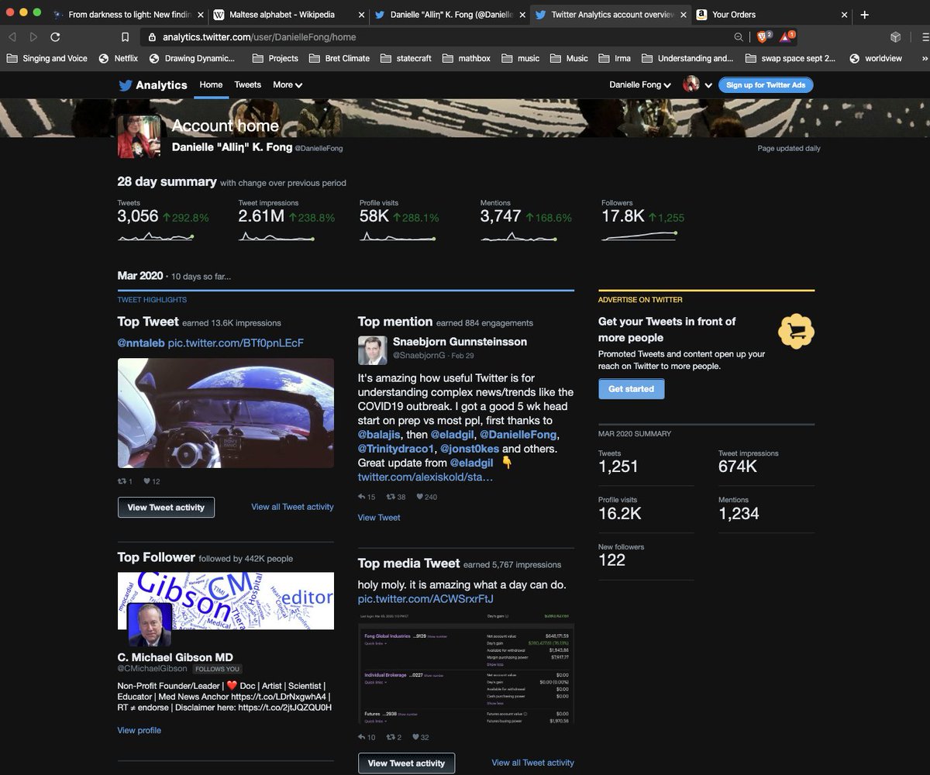The width and height of the screenshot is (930, 775).
Task: Click the Profile visits 58K summary stat
Action: tap(399, 222)
